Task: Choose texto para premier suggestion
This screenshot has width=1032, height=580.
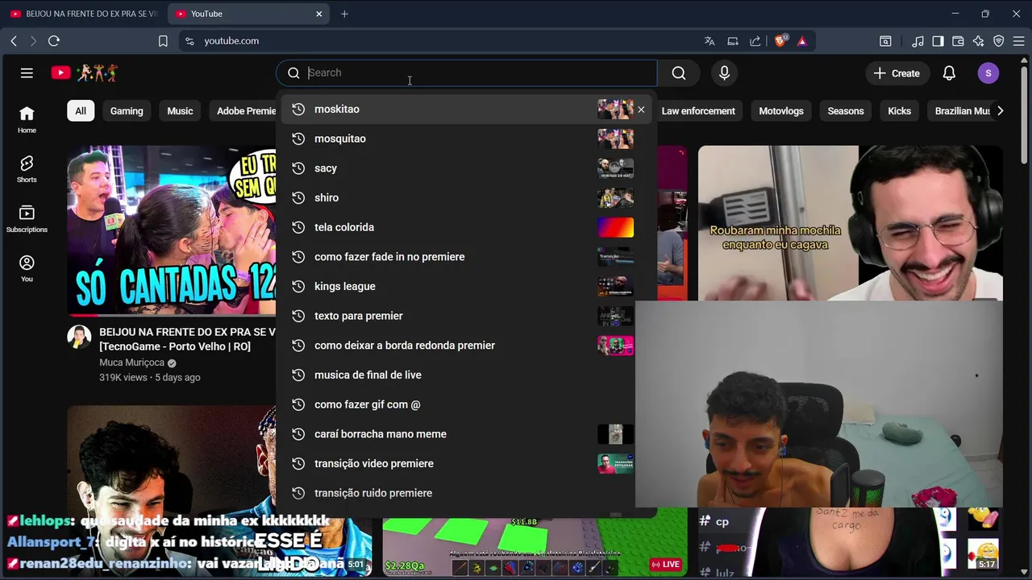Action: (457, 316)
